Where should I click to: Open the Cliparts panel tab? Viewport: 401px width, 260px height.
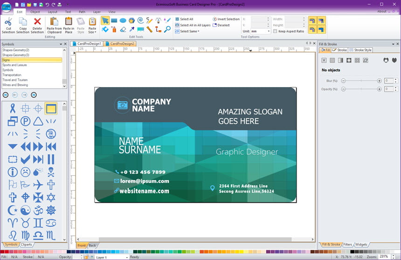[26, 245]
